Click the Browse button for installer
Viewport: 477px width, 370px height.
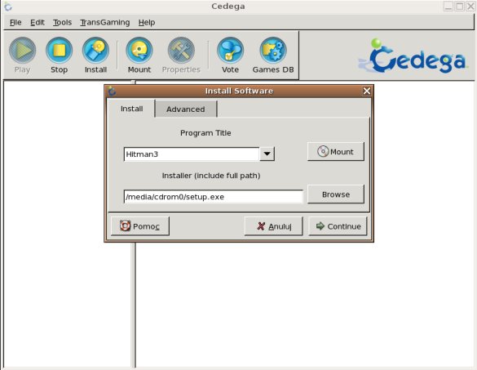[336, 194]
